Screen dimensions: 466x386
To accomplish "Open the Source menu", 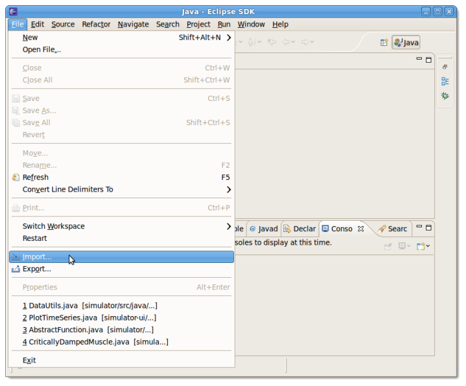I will tap(63, 25).
